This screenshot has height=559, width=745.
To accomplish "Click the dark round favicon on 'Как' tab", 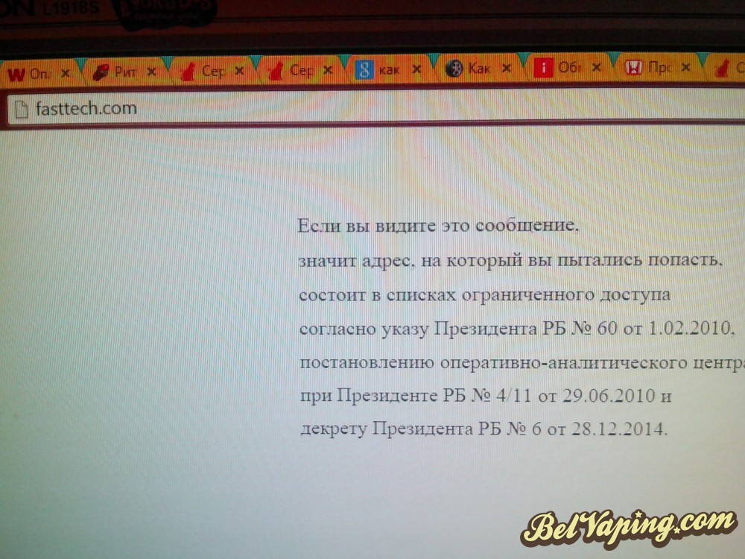I will (454, 69).
